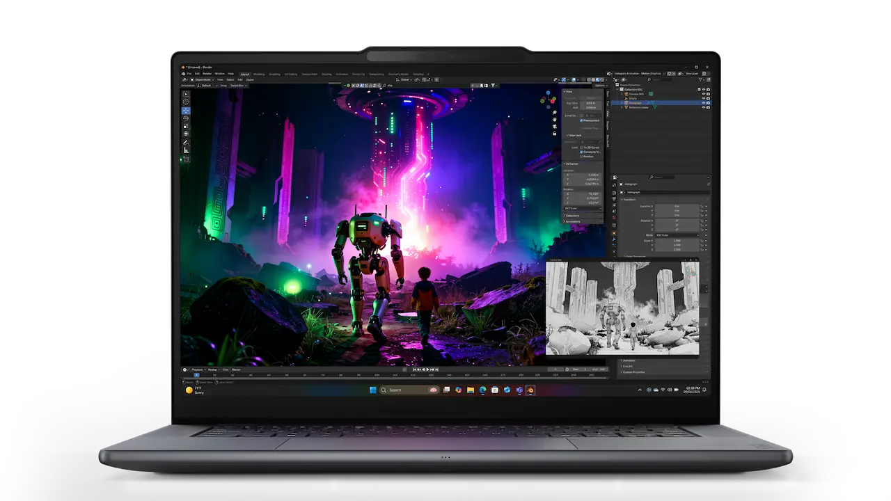Click the viewport zoom magnifier gizmo

coord(555,113)
